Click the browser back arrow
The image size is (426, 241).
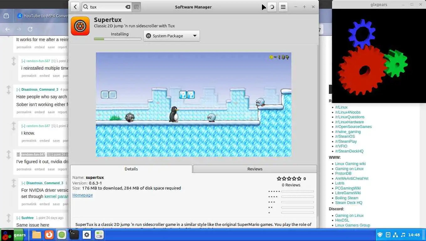coord(8,29)
